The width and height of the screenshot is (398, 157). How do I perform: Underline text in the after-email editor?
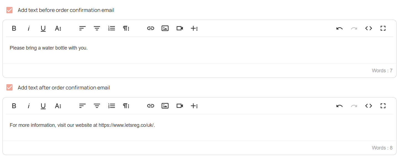[x=43, y=106]
